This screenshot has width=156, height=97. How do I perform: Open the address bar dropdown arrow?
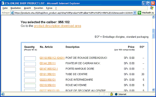pos(135,13)
